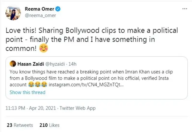Viewport: 192px width, 132px height.
Task: View the list of 23 Retweets
Action: (x=20, y=125)
